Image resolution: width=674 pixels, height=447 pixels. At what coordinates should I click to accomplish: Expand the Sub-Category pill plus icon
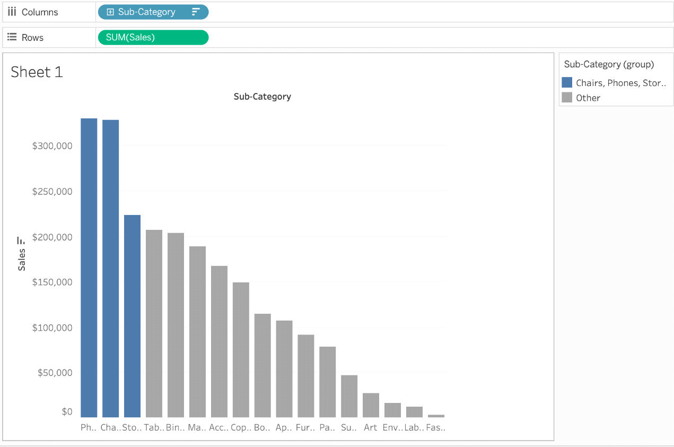coord(110,12)
